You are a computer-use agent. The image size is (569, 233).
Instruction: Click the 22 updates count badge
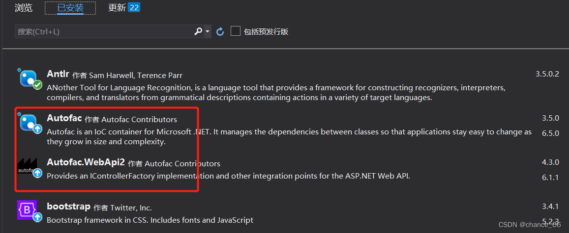pos(134,7)
